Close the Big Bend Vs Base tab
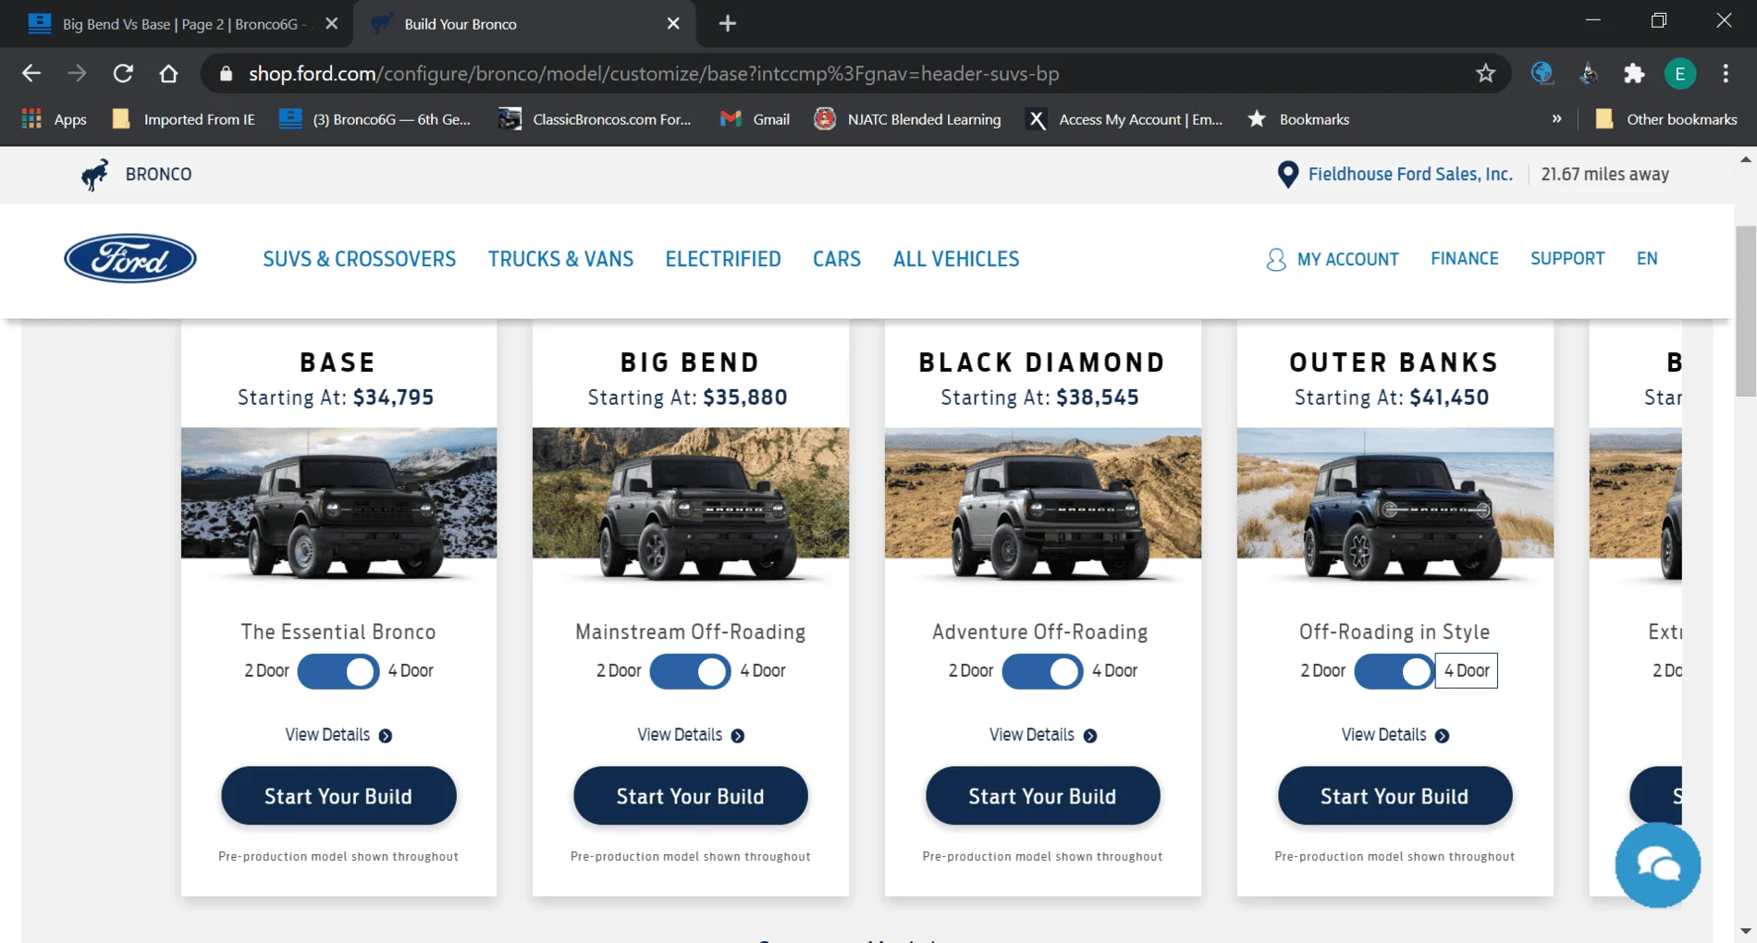The width and height of the screenshot is (1757, 943). tap(332, 23)
